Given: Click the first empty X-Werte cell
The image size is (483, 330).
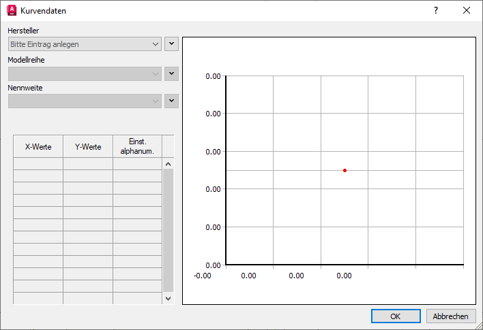Looking at the screenshot, I should click(38, 164).
